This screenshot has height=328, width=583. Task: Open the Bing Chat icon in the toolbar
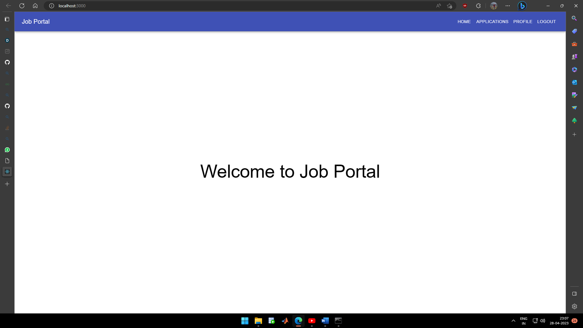522,5
